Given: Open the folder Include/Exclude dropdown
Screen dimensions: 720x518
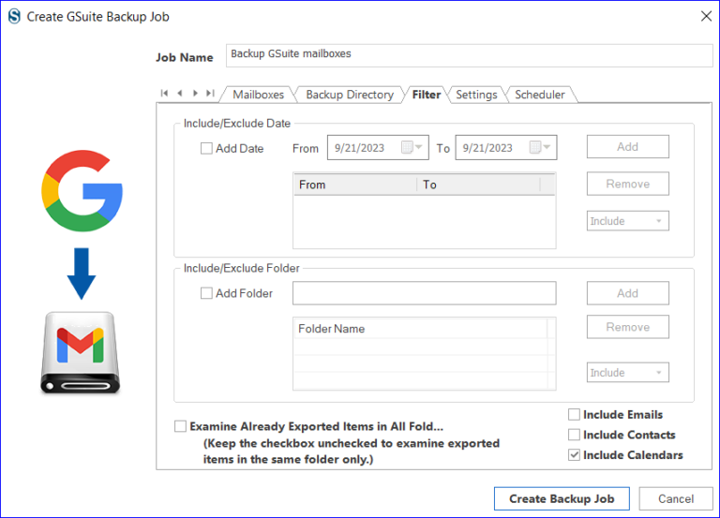Looking at the screenshot, I should coord(628,372).
